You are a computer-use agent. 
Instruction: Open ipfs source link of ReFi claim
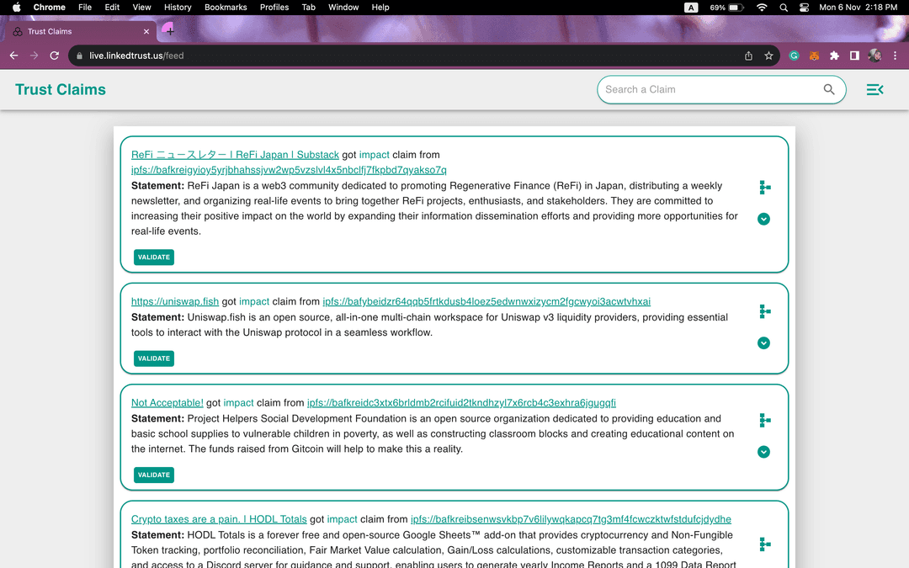pos(289,170)
